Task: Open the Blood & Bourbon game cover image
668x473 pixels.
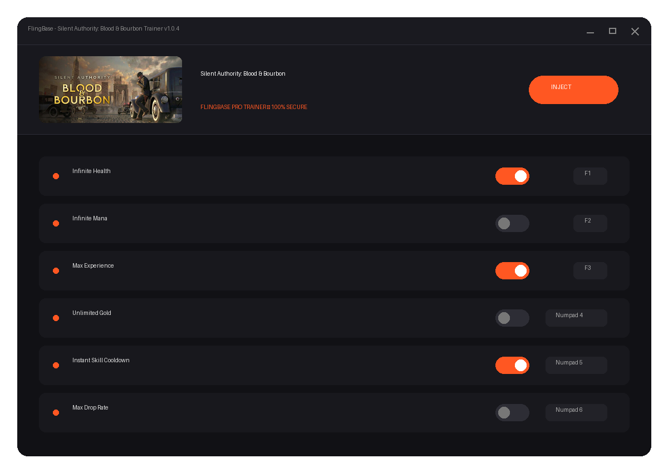Action: pos(110,90)
